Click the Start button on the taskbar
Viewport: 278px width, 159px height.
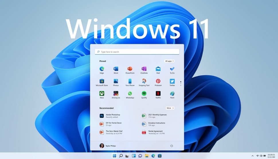click(114, 156)
